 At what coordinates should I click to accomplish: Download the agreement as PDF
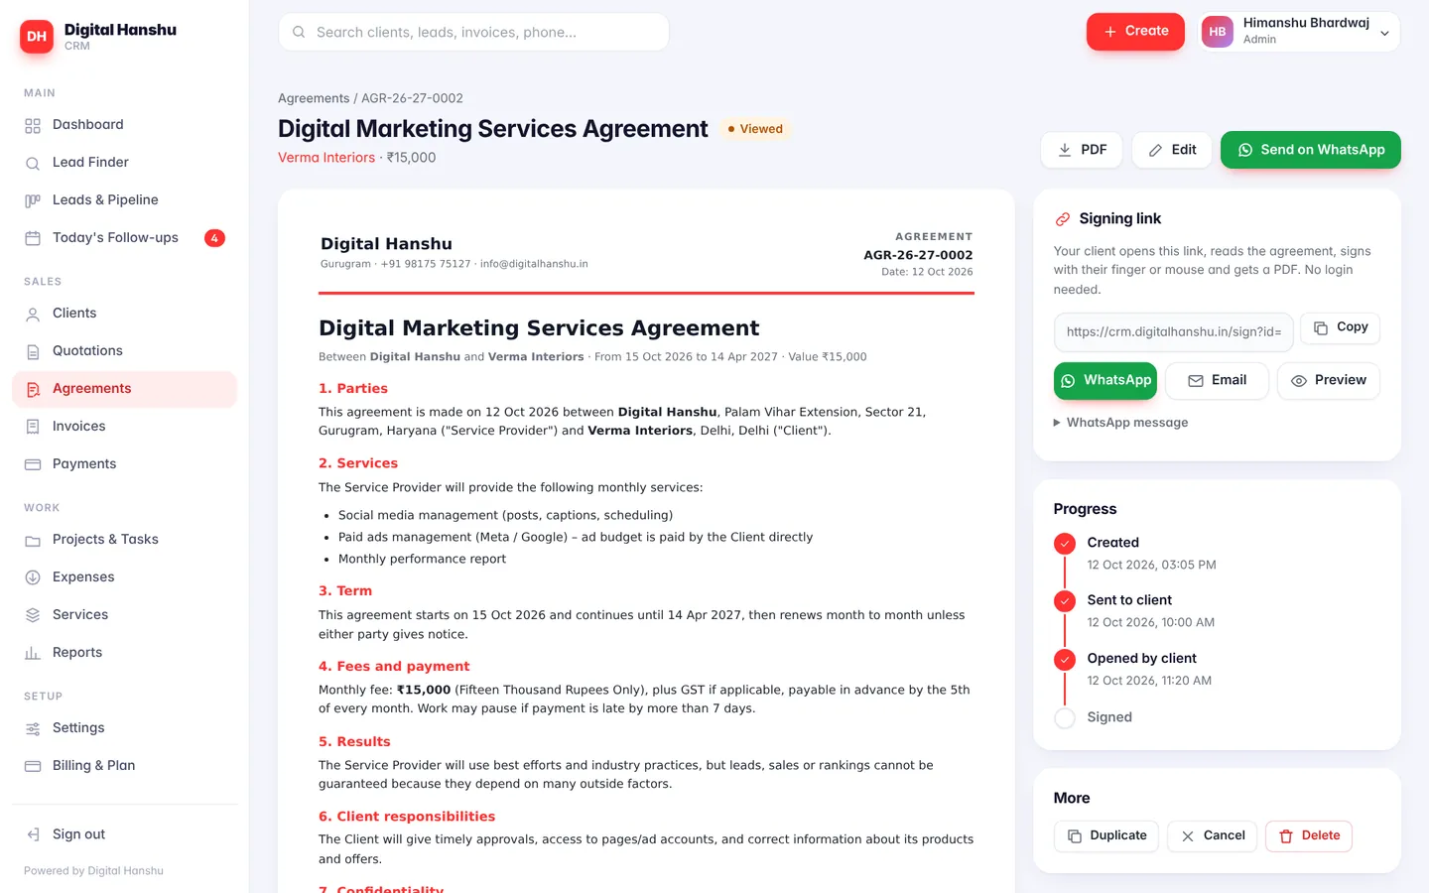point(1082,150)
